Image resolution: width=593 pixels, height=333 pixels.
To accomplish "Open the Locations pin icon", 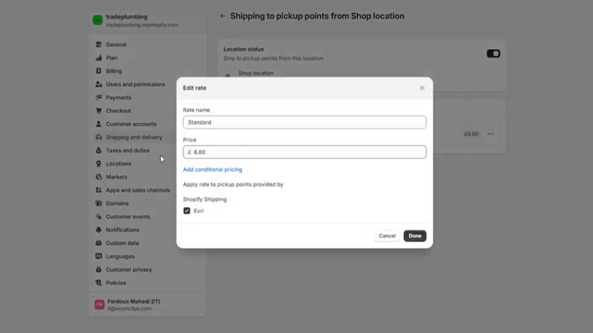I will 98,164.
